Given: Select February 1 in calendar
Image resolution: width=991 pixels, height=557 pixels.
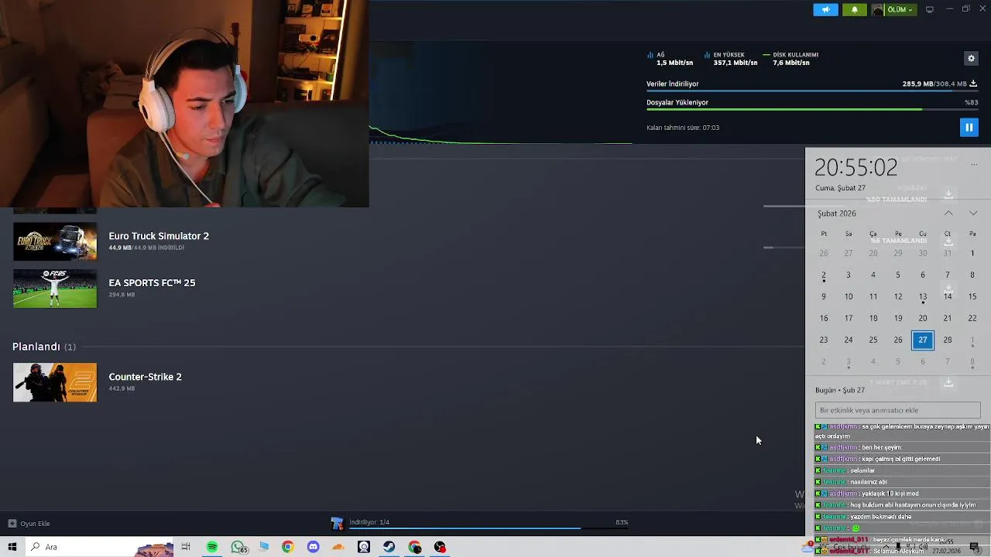Looking at the screenshot, I should 972,253.
